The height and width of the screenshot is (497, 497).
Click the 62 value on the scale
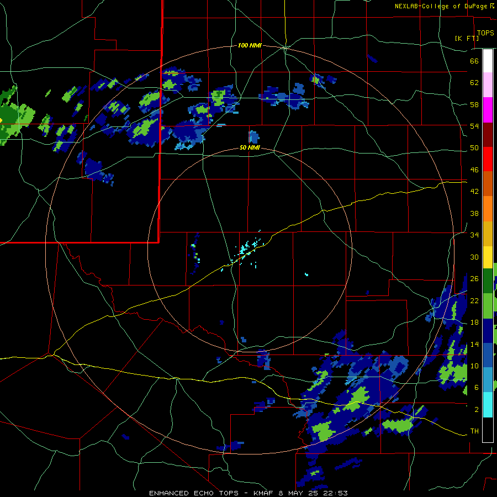[x=474, y=83]
